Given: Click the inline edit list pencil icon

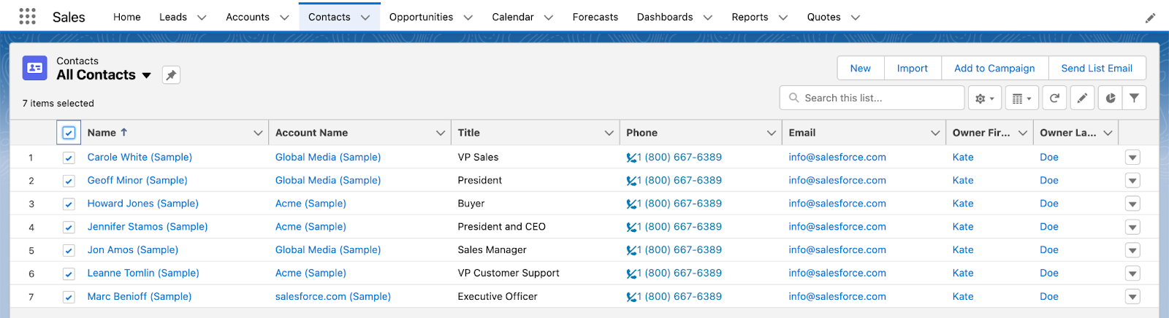Looking at the screenshot, I should click(1082, 98).
